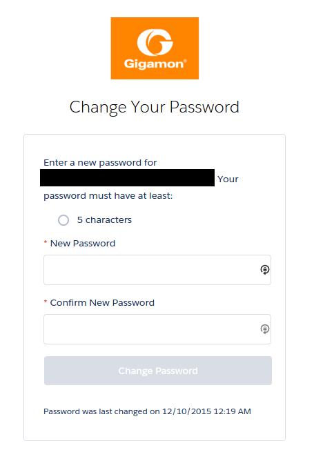Click the Gigamon wordmark in the logo
This screenshot has width=314, height=459.
click(155, 64)
